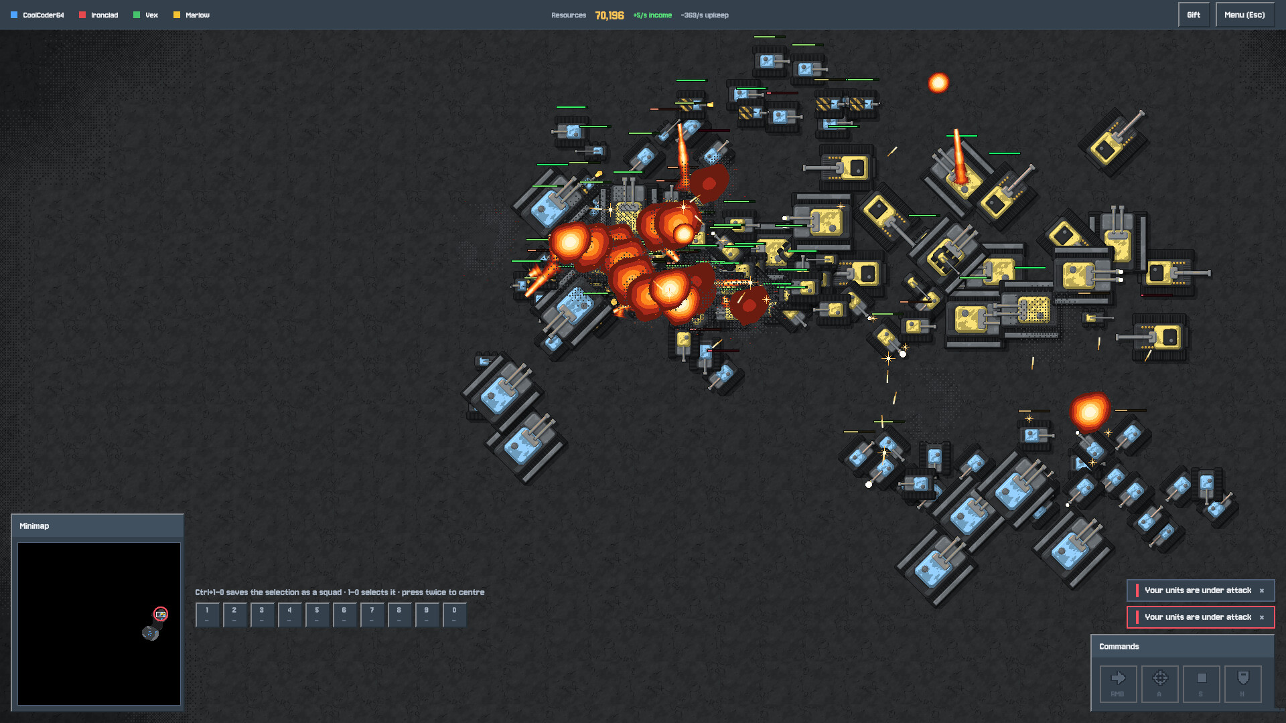Select squad slot 4
Screen dimensions: 1286x723
point(289,615)
